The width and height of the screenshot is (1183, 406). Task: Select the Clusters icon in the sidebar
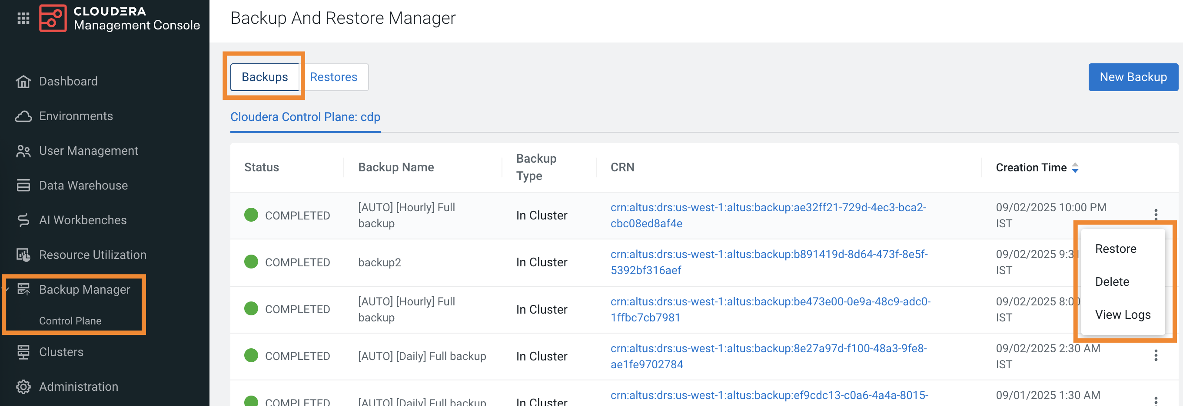tap(23, 351)
